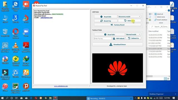
Task: Click the Factory Reset button
Action: point(117,25)
